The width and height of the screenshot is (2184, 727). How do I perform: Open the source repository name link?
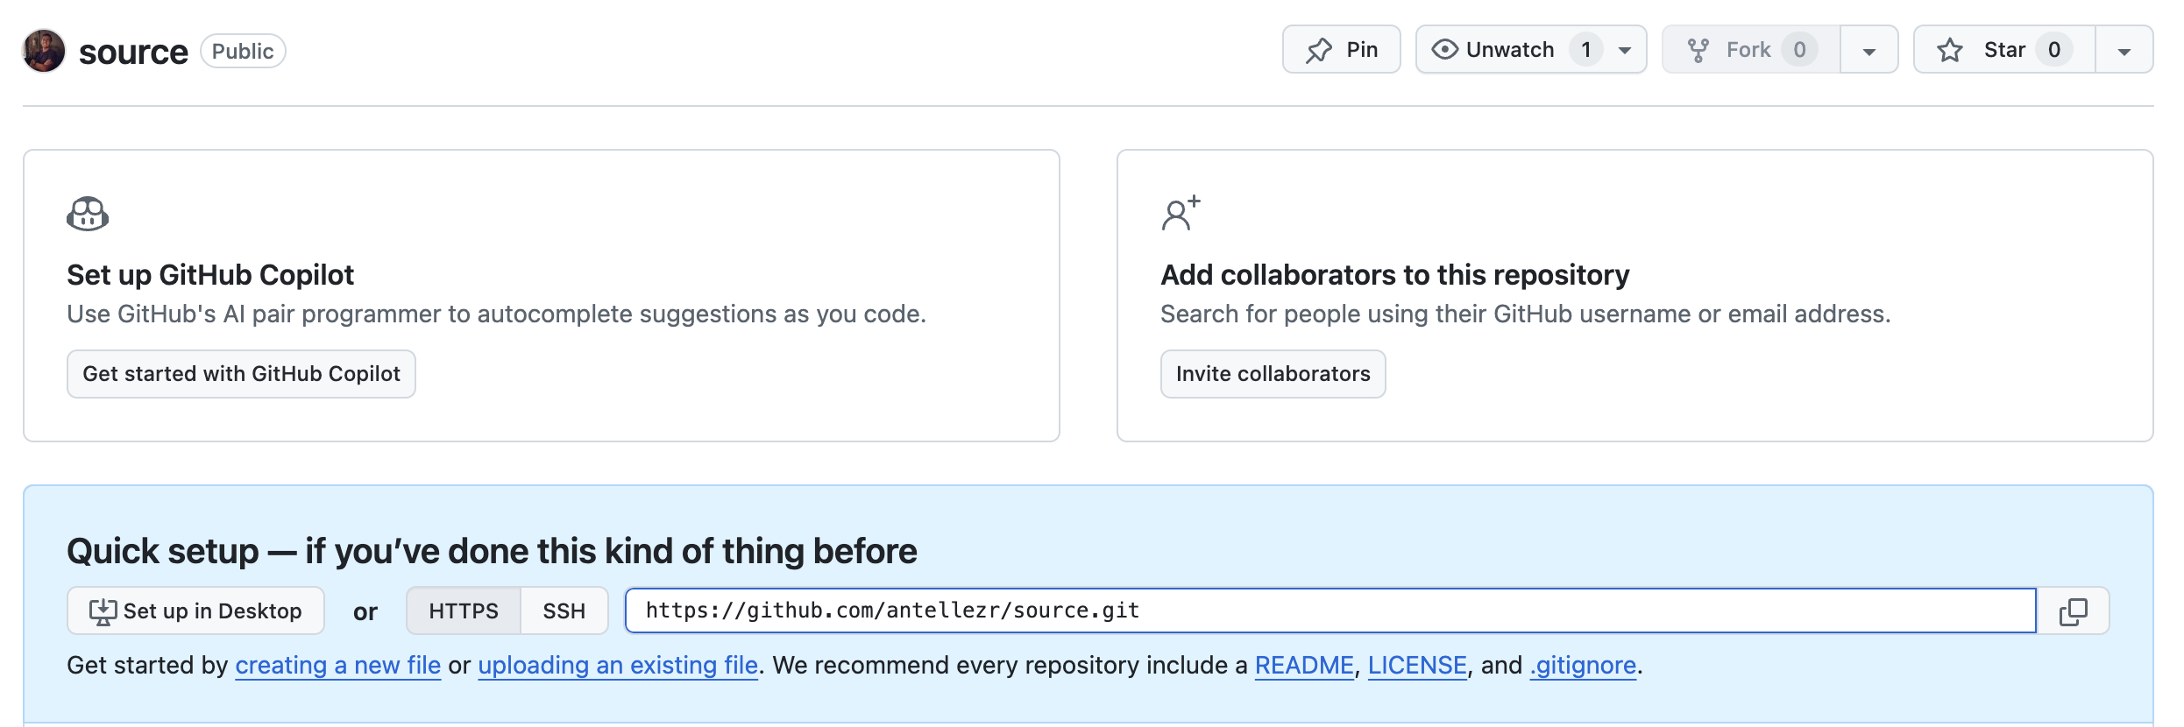(133, 52)
